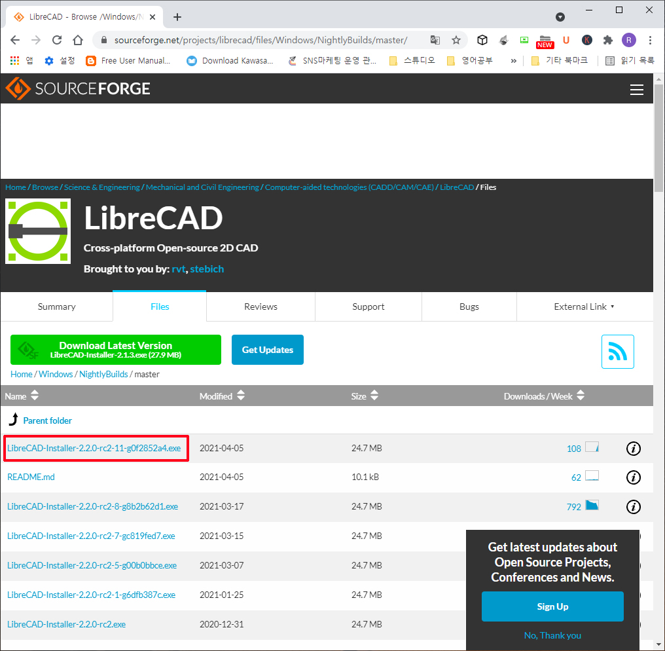Reload the page with refresh icon
The width and height of the screenshot is (665, 651).
(57, 40)
